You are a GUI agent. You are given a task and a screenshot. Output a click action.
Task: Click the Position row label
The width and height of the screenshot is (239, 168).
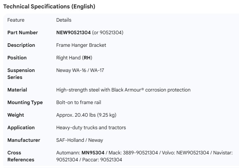17,58
